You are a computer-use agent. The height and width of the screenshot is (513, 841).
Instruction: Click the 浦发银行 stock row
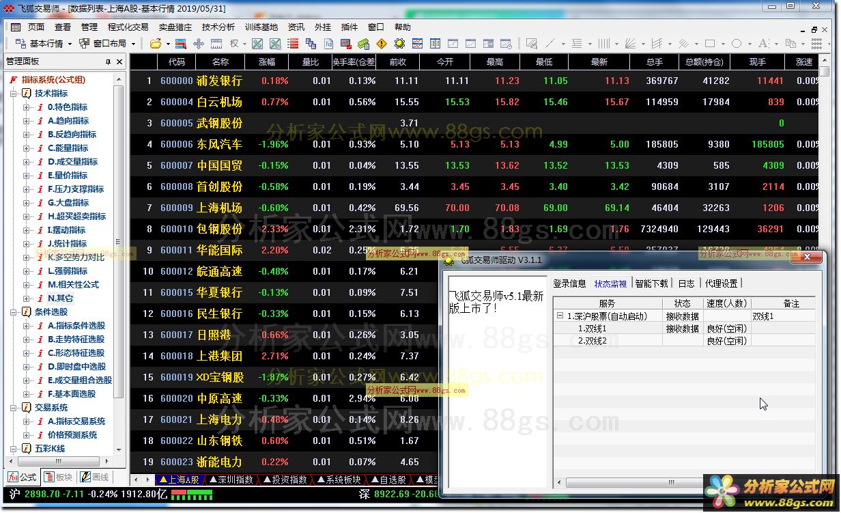click(474, 81)
